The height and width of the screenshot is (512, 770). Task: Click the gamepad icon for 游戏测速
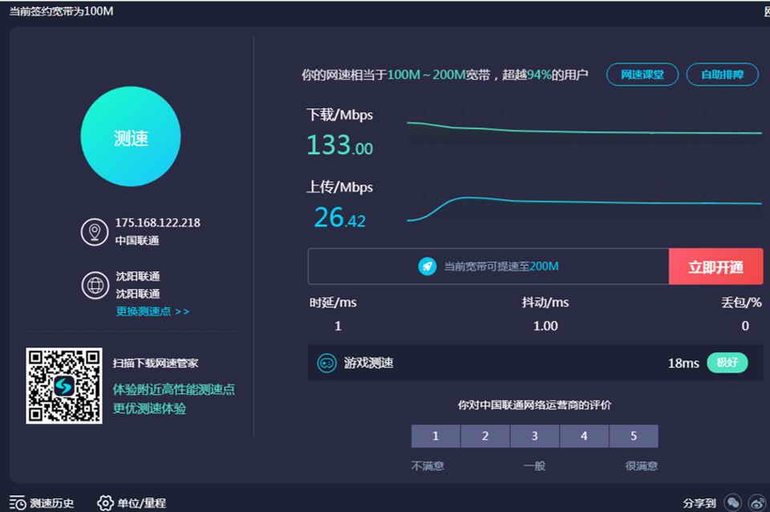326,363
